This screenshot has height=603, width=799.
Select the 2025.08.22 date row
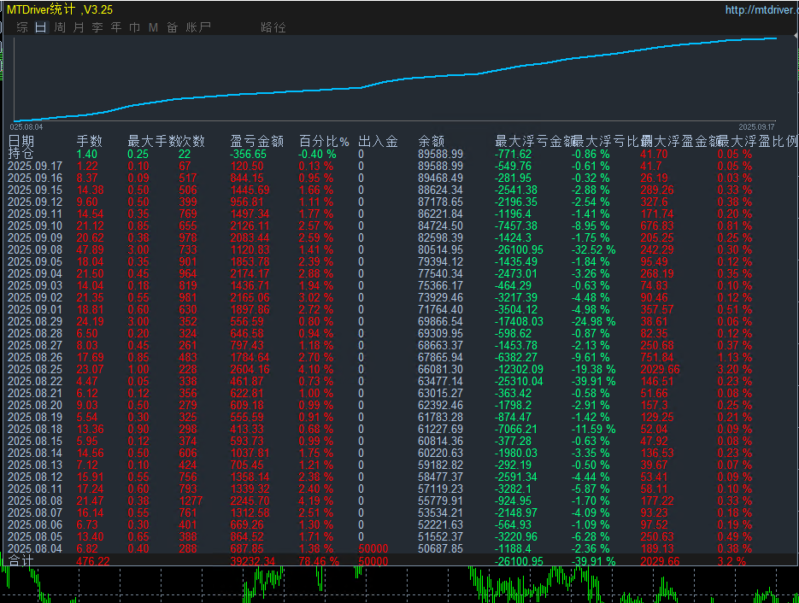(35, 381)
